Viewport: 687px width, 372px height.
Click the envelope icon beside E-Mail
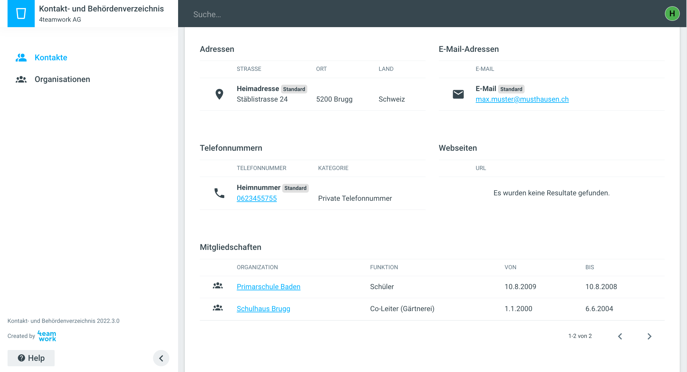tap(458, 94)
